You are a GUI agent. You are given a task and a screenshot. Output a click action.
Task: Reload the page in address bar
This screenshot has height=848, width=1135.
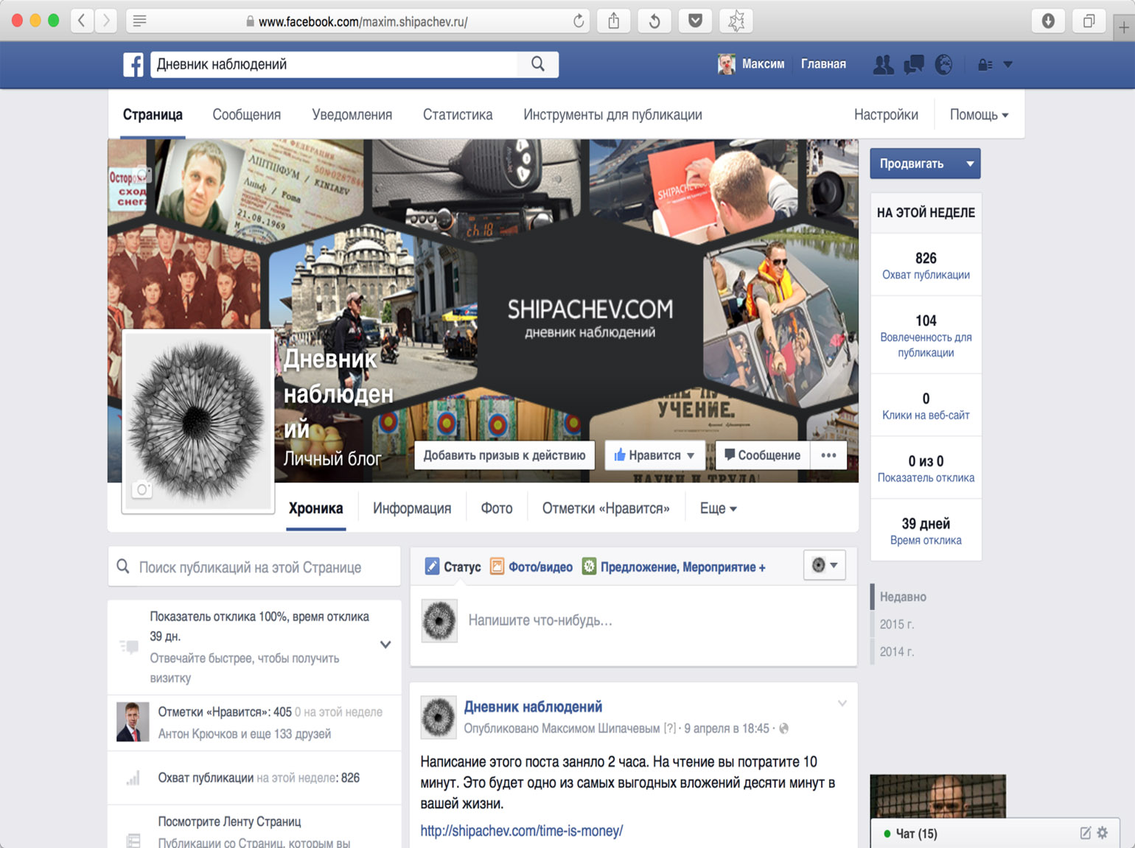(x=579, y=21)
